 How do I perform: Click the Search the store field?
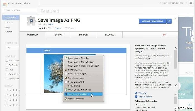pos(20,10)
